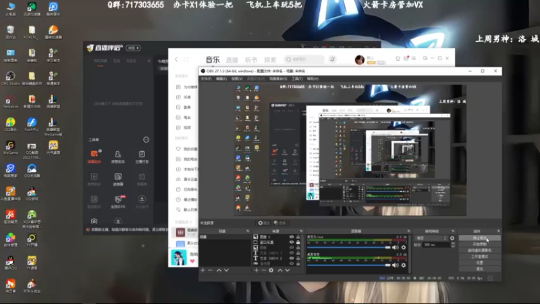Hide the 图像 2 source via eye icon
Image resolution: width=540 pixels, height=304 pixels.
pyautogui.click(x=292, y=237)
